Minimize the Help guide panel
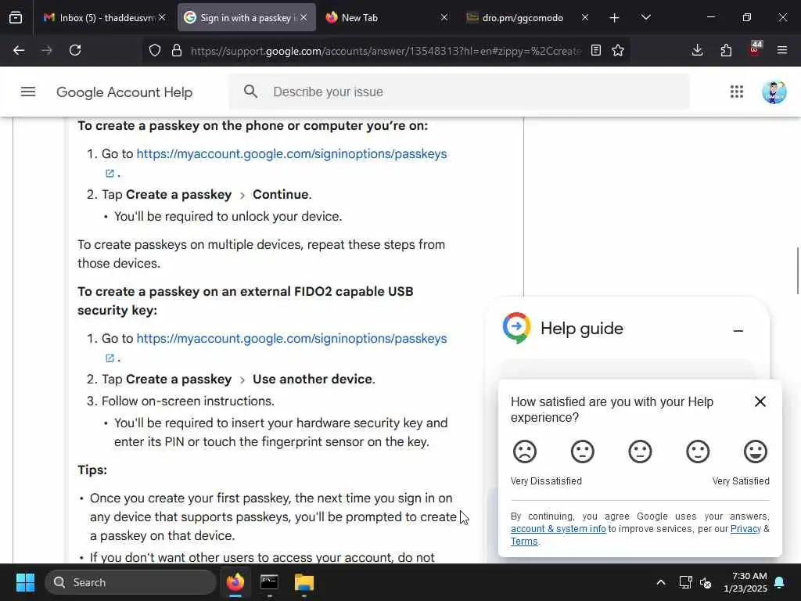 [x=738, y=331]
